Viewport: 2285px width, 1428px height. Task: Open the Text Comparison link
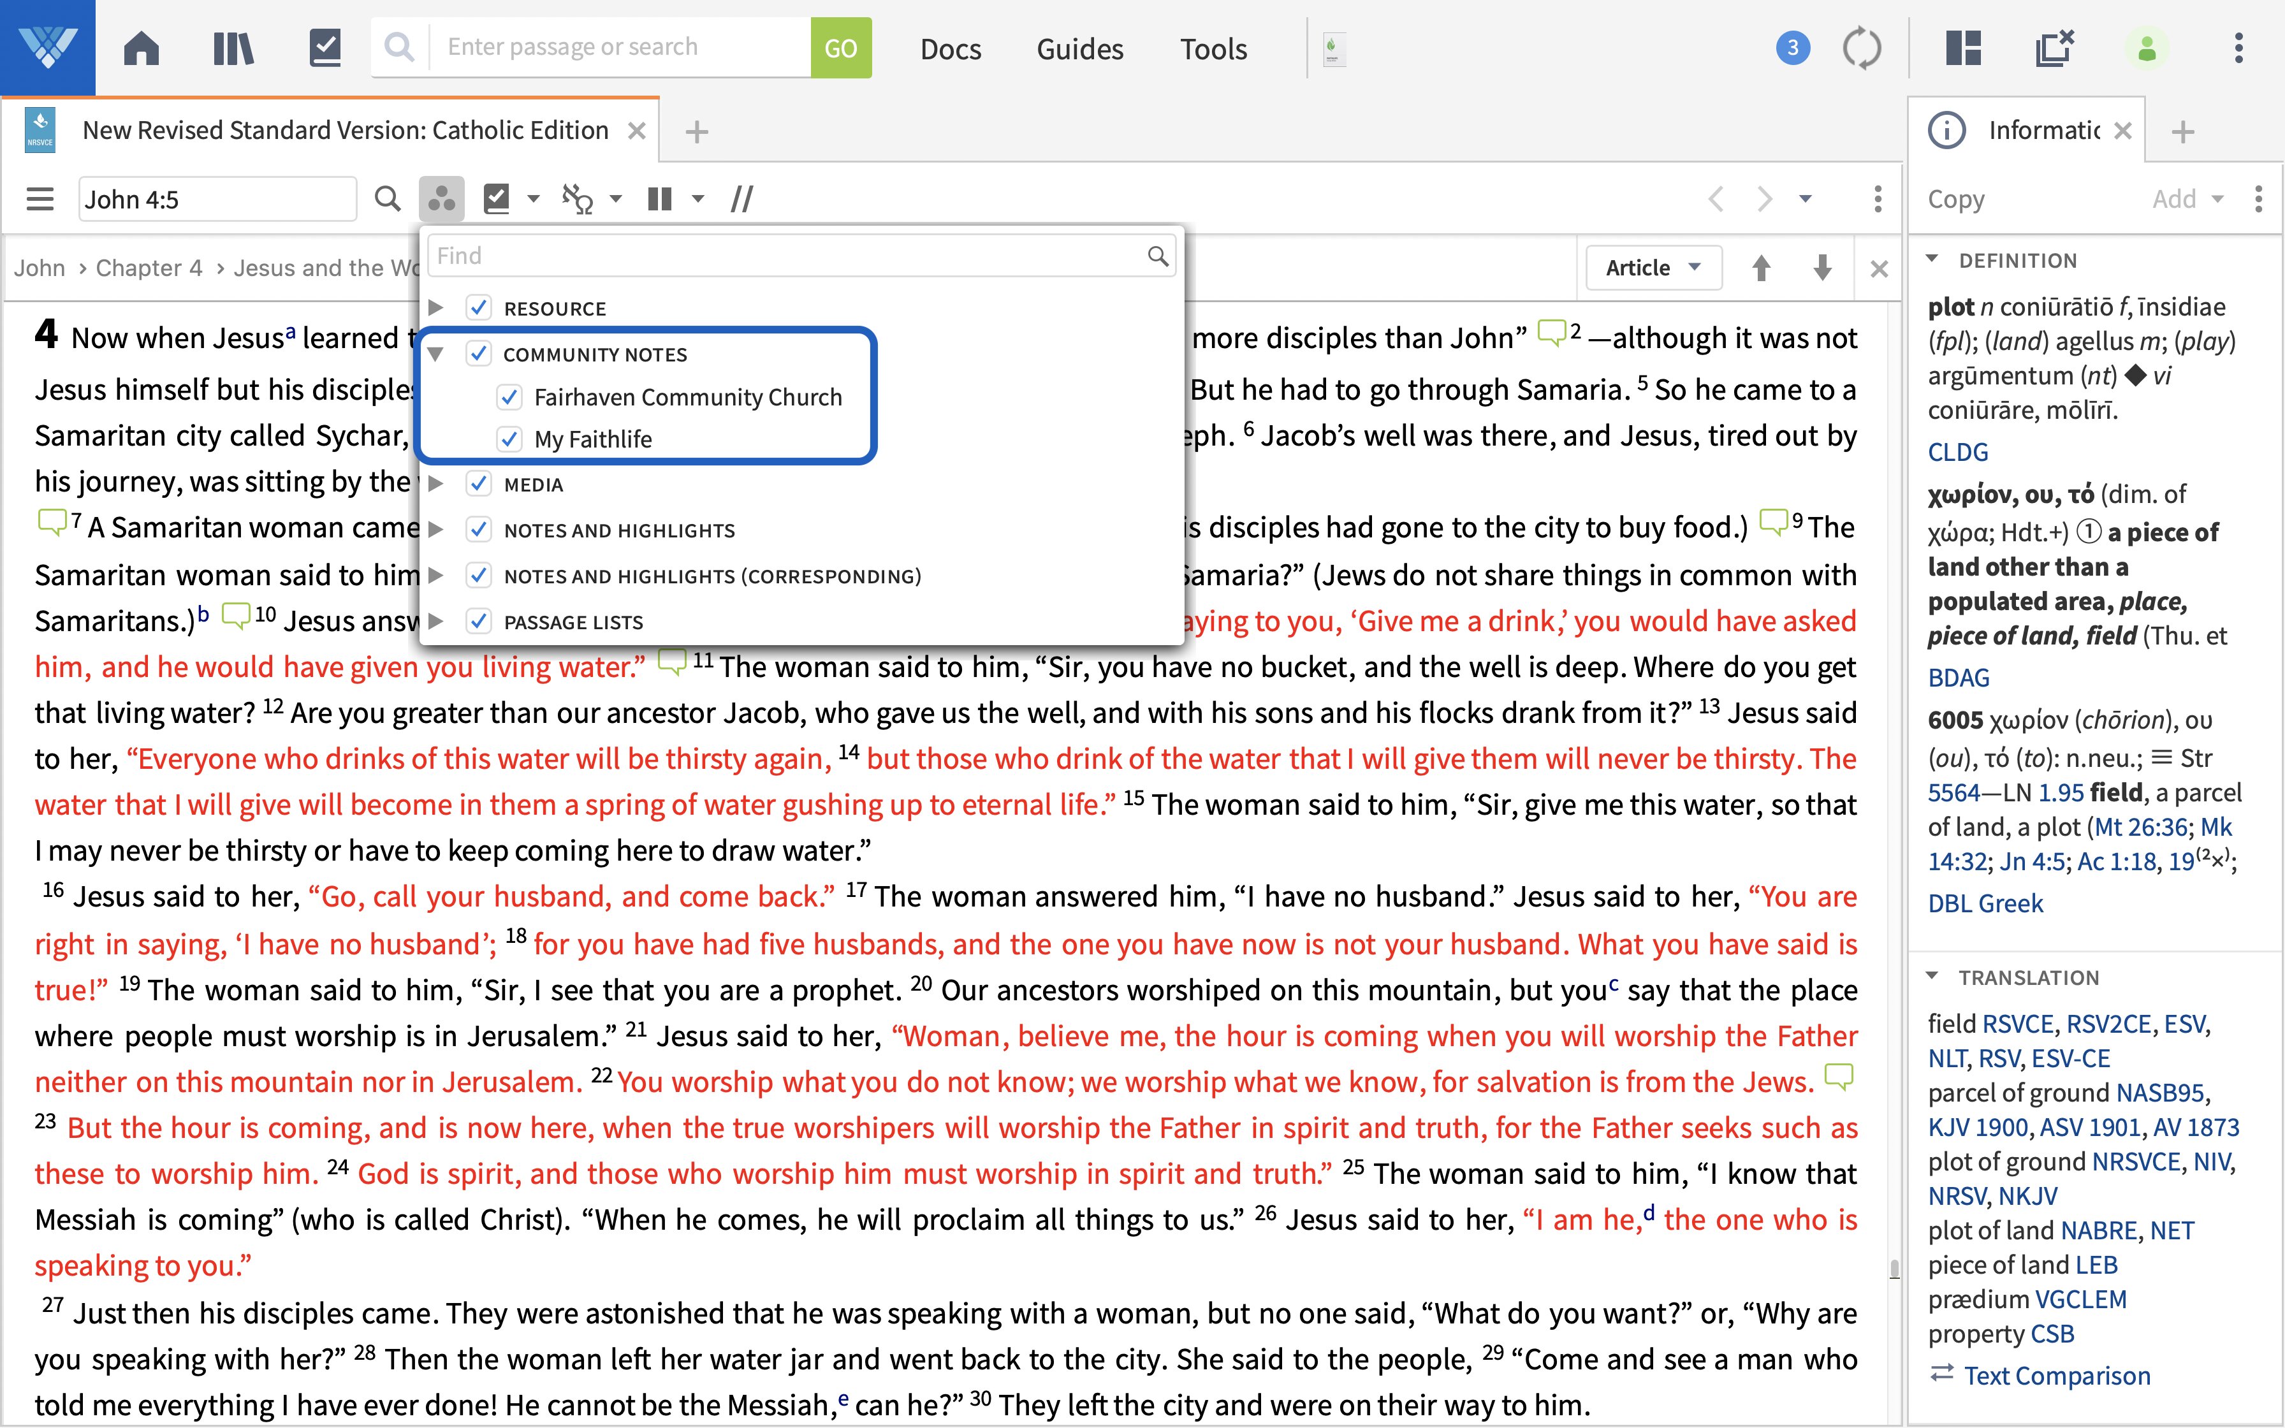pyautogui.click(x=2057, y=1376)
